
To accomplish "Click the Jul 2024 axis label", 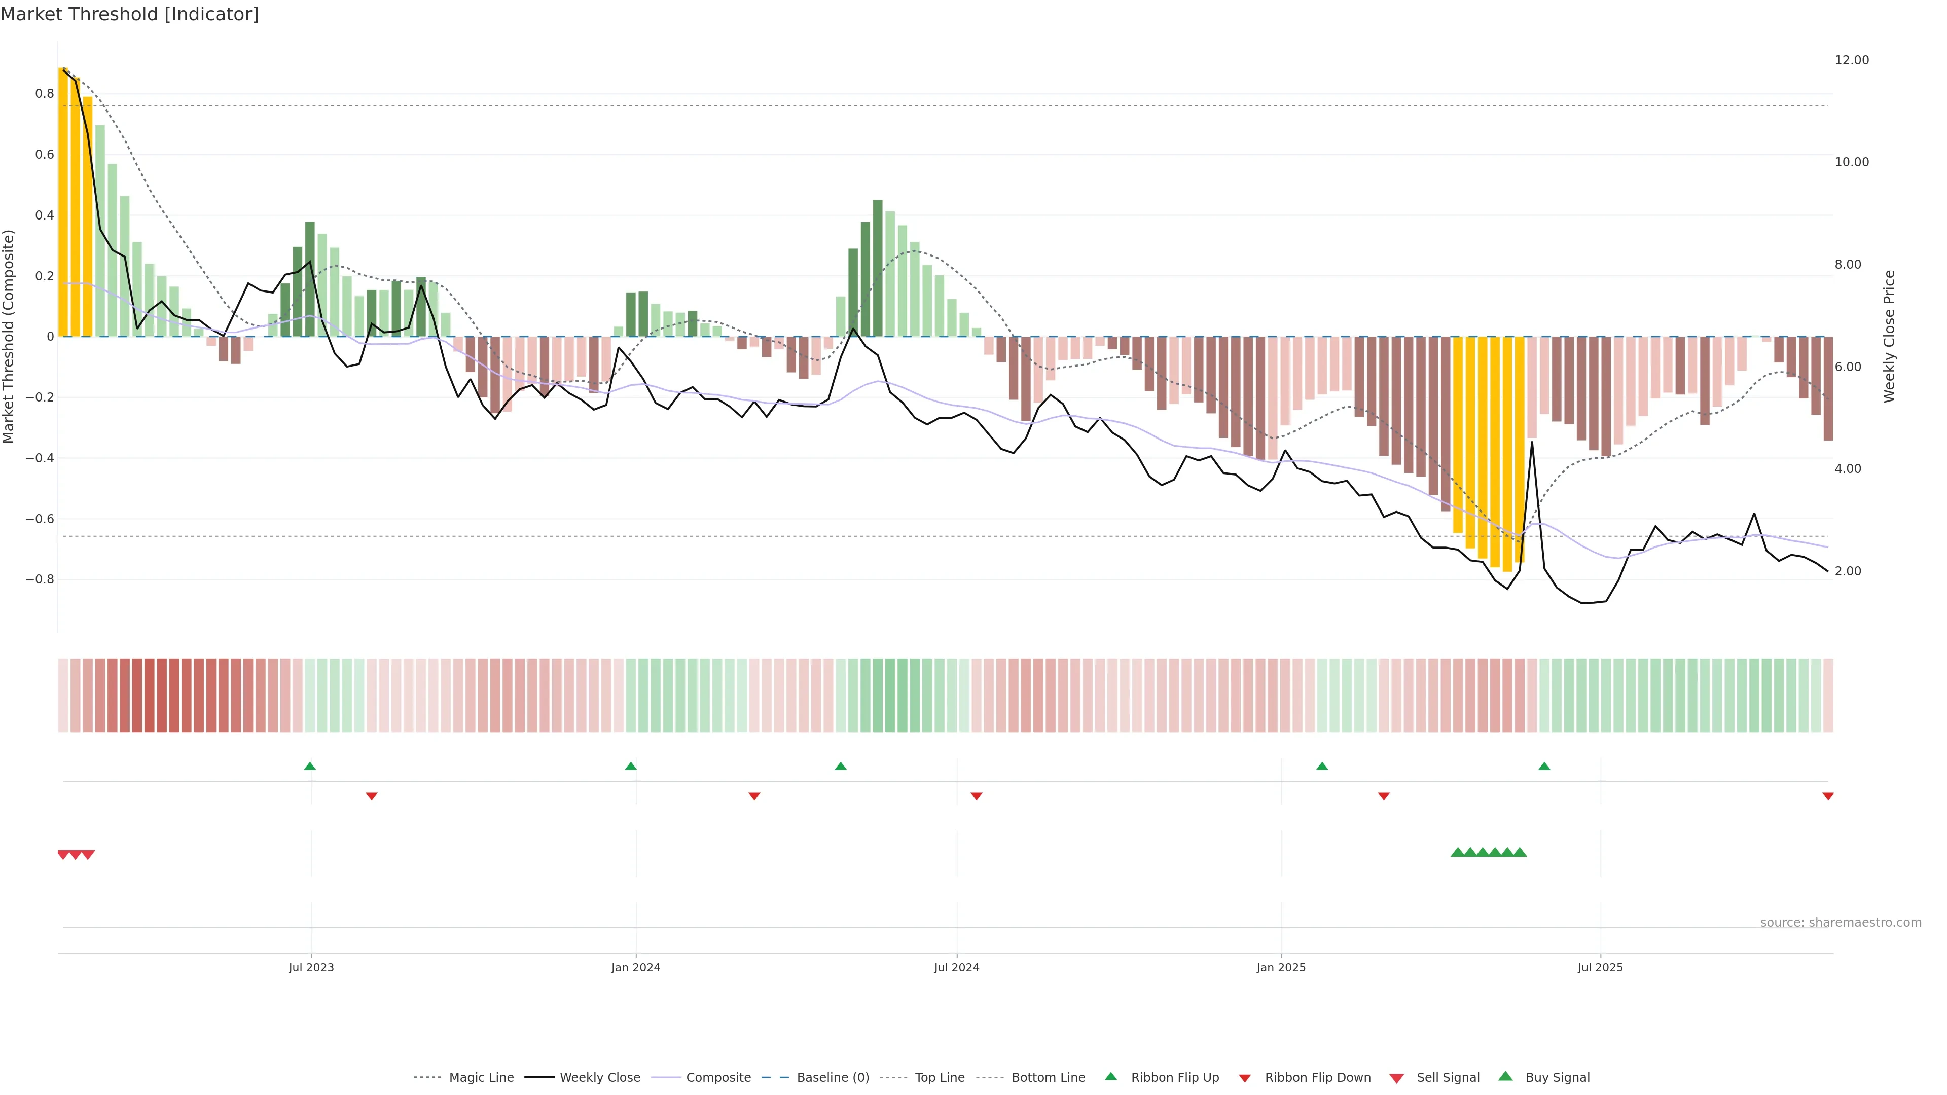I will click(956, 967).
